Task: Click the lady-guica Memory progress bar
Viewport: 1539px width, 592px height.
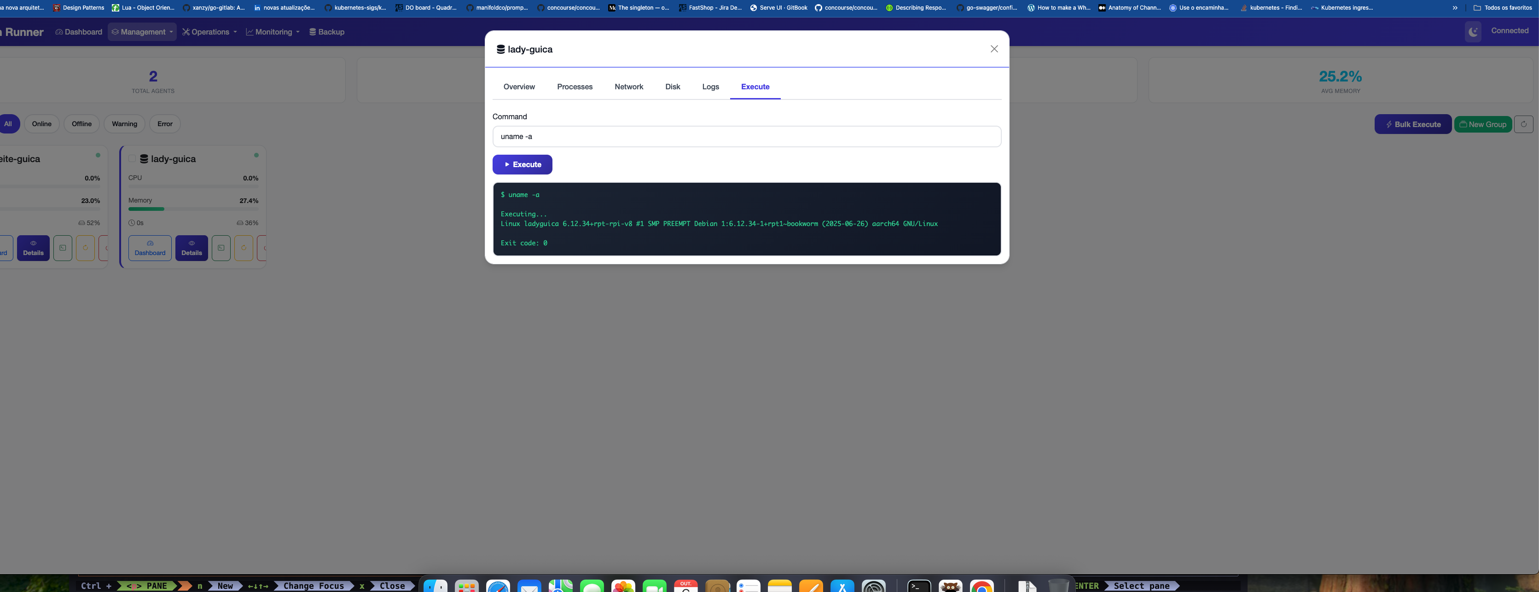Action: (193, 209)
